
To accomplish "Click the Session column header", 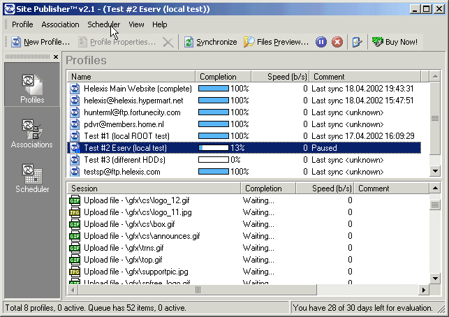I will click(154, 189).
